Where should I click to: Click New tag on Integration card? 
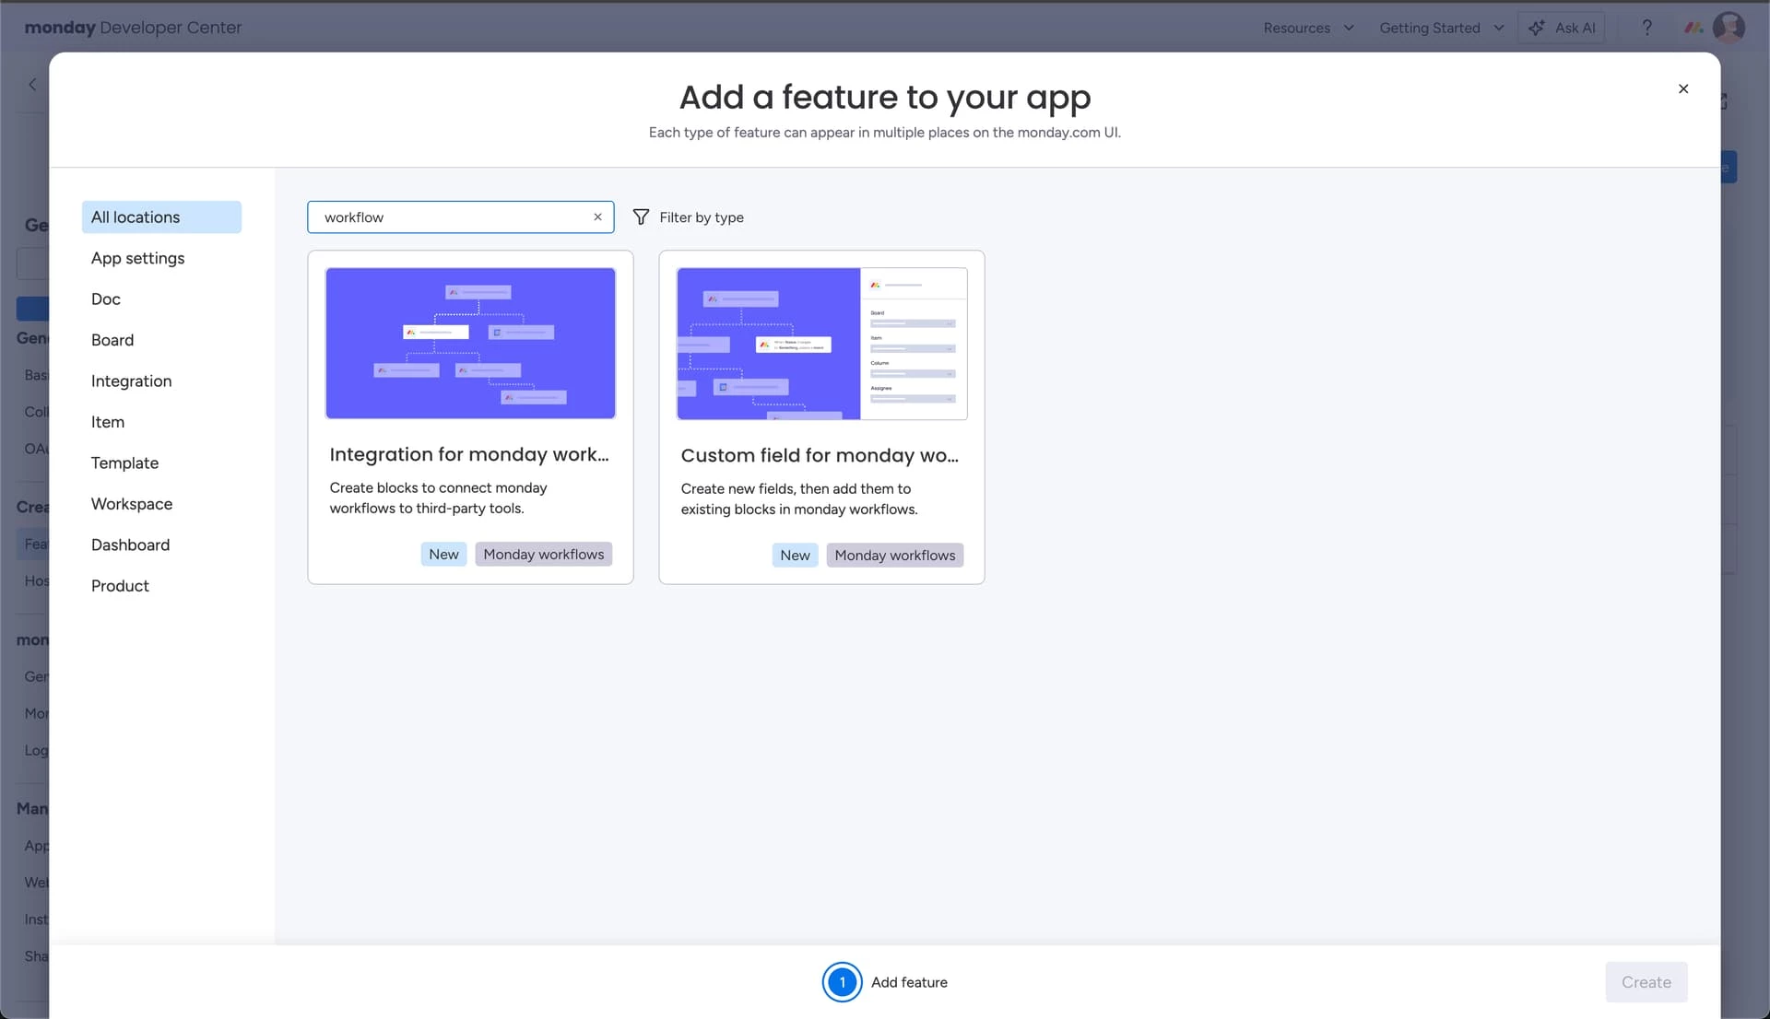(443, 555)
